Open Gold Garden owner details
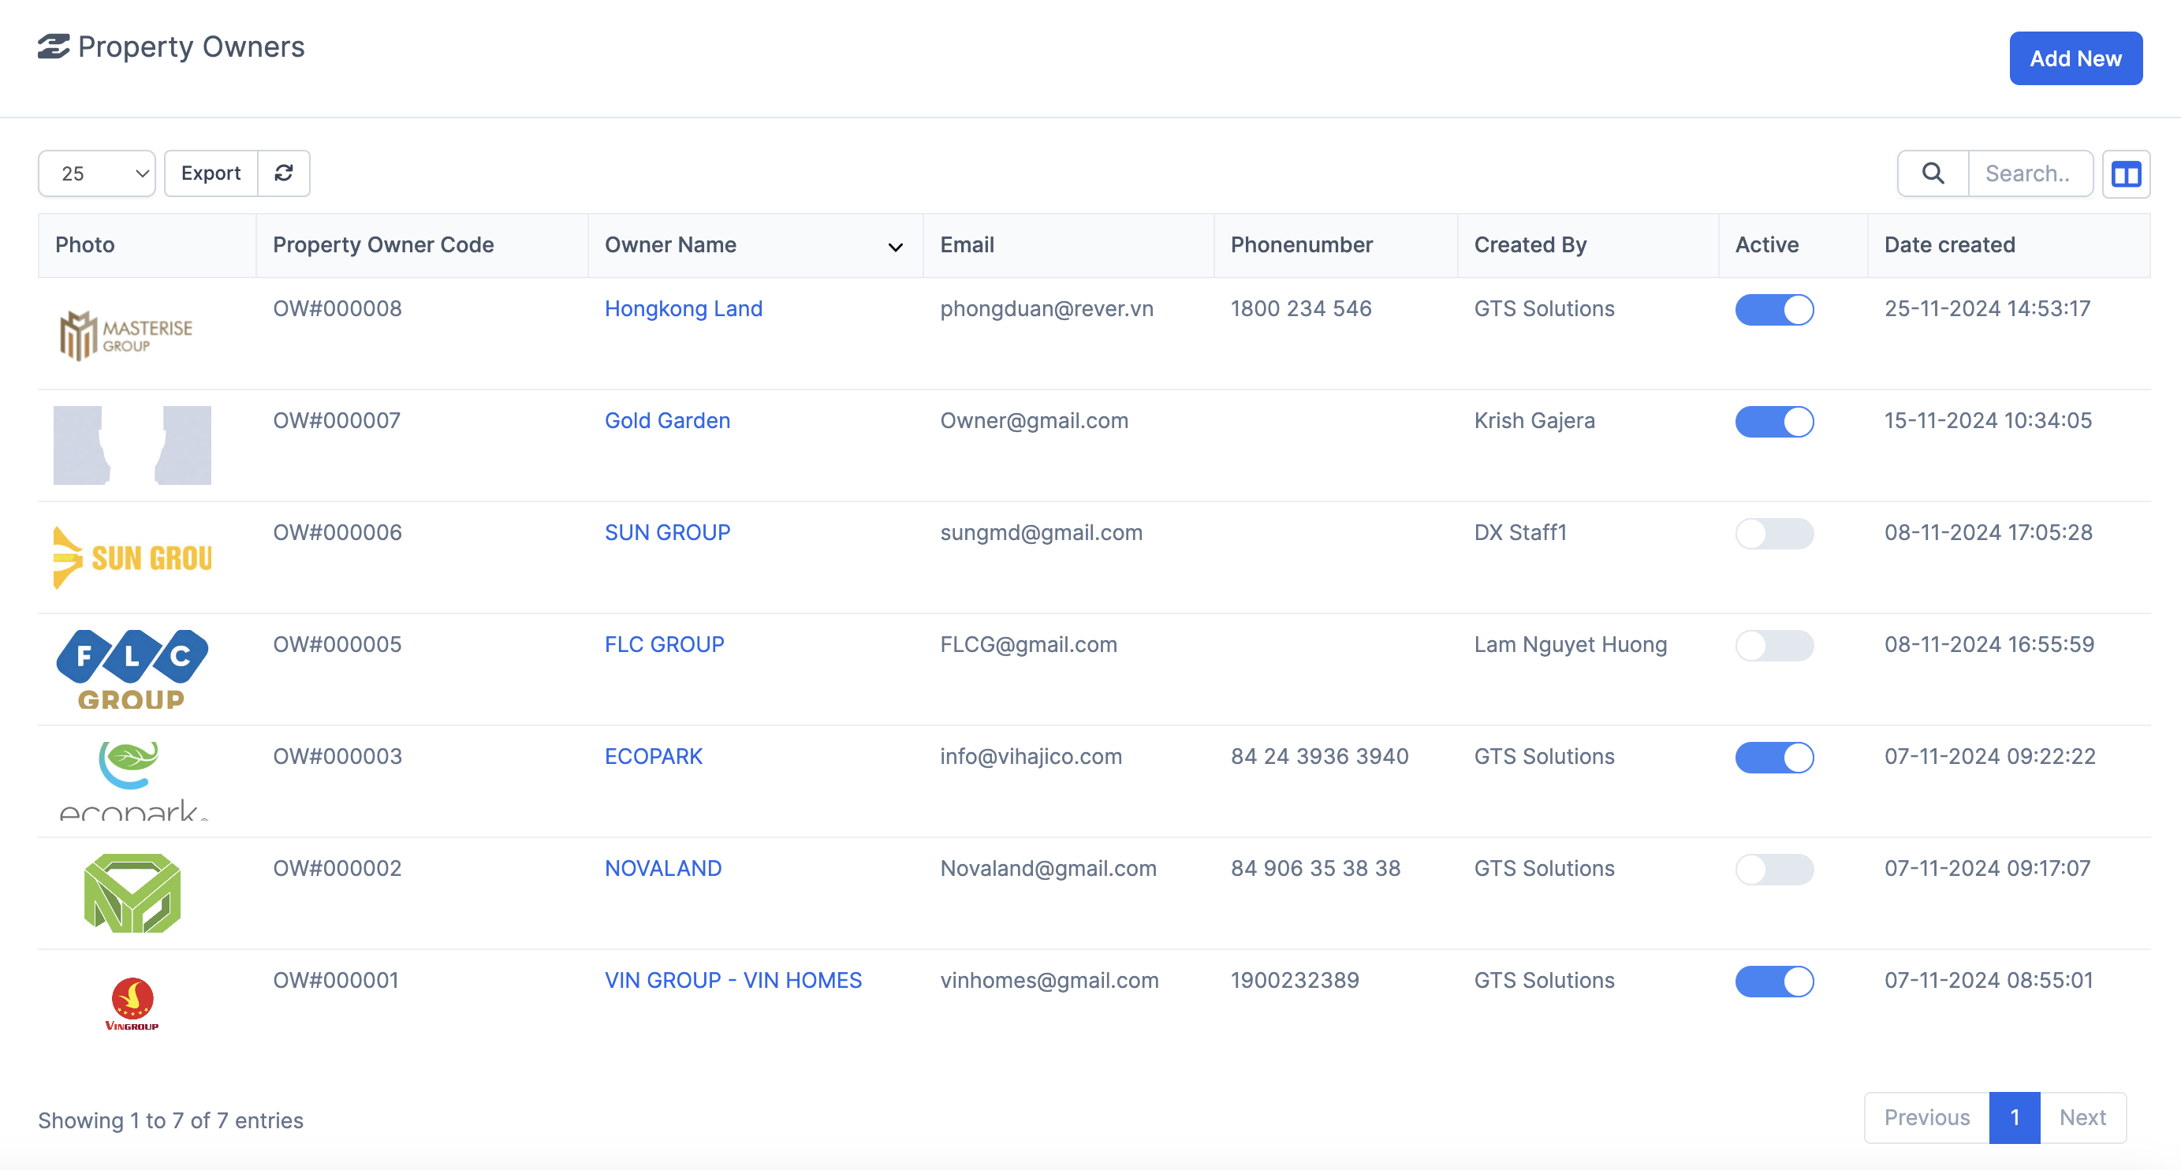The image size is (2181, 1170). 667,420
